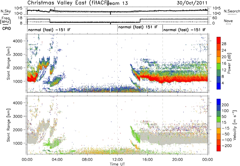Click the '08:00' time axis label
240x166 pixels.
pyautogui.click(x=87, y=160)
